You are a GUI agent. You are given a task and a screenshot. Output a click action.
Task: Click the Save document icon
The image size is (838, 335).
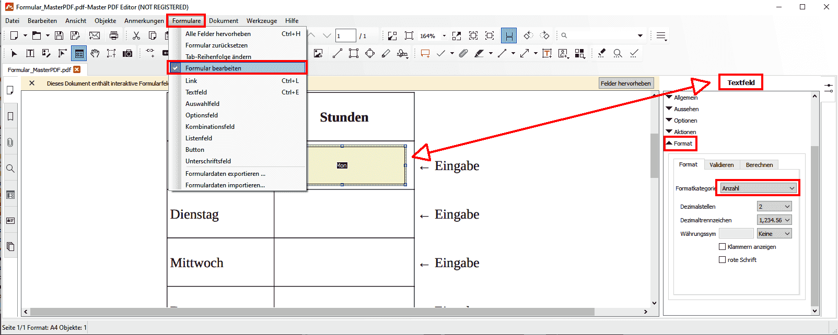click(x=59, y=35)
